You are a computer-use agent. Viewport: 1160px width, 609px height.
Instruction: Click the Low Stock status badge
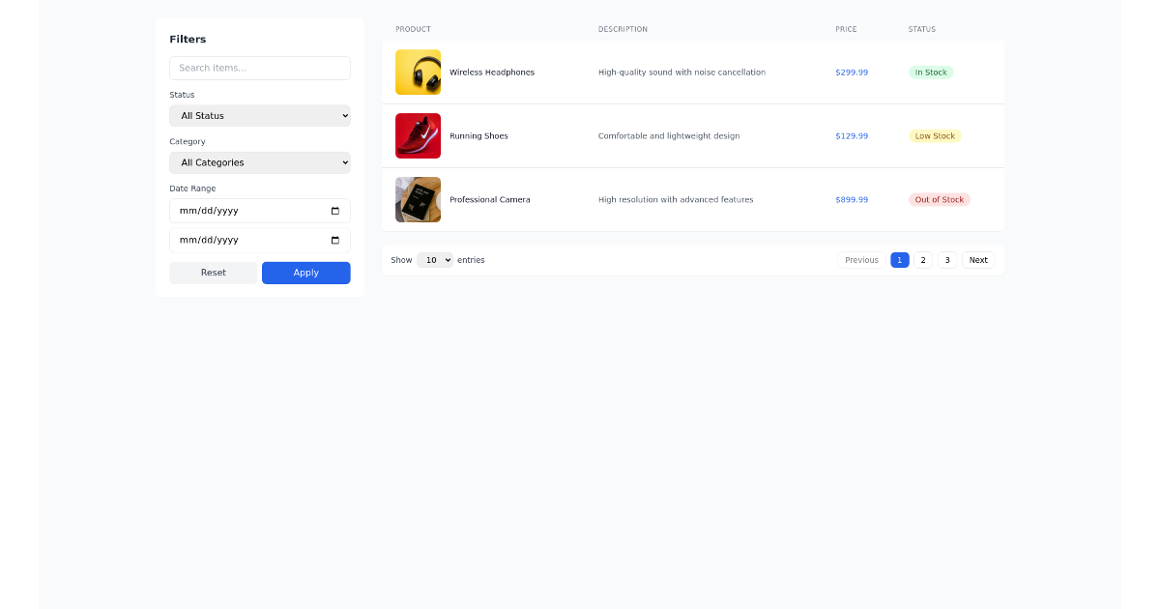click(x=935, y=136)
